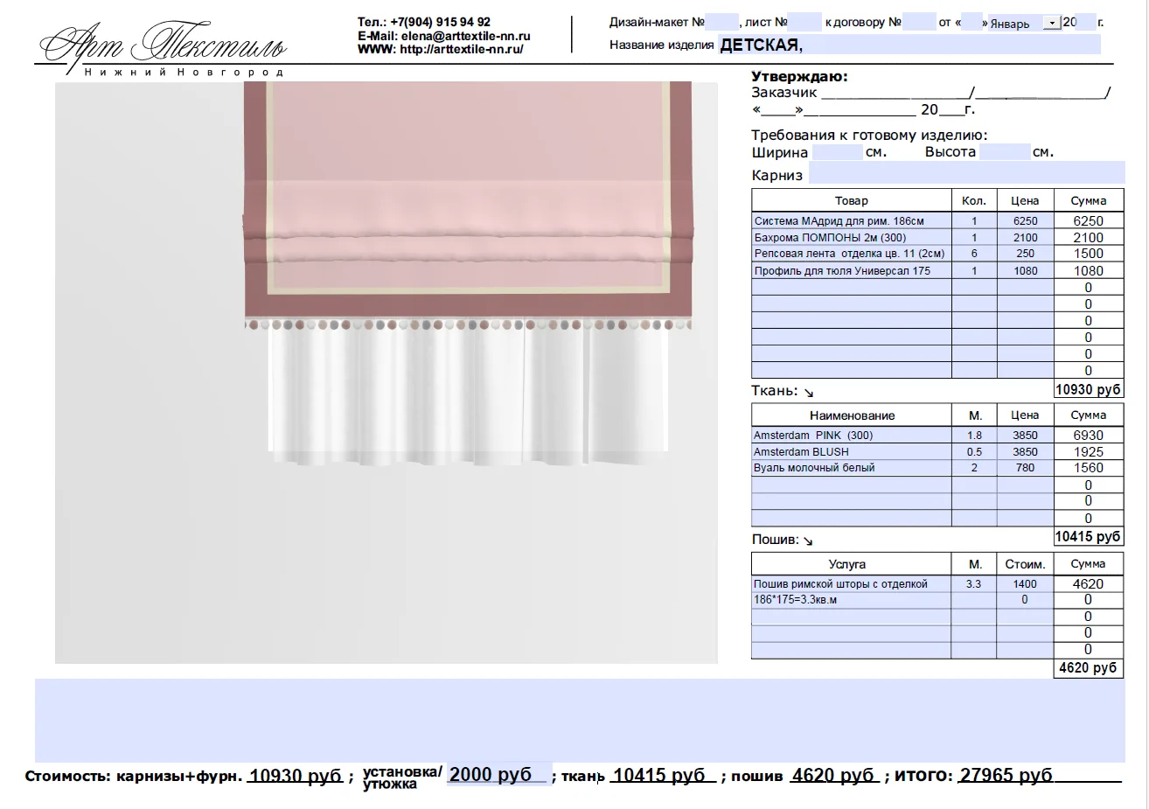Click the к договору № input field
Viewport: 1149px width, 809px height.
(x=919, y=22)
